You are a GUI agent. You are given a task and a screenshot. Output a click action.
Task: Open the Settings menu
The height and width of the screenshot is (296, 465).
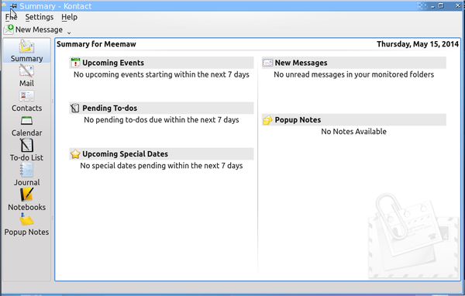click(x=40, y=17)
